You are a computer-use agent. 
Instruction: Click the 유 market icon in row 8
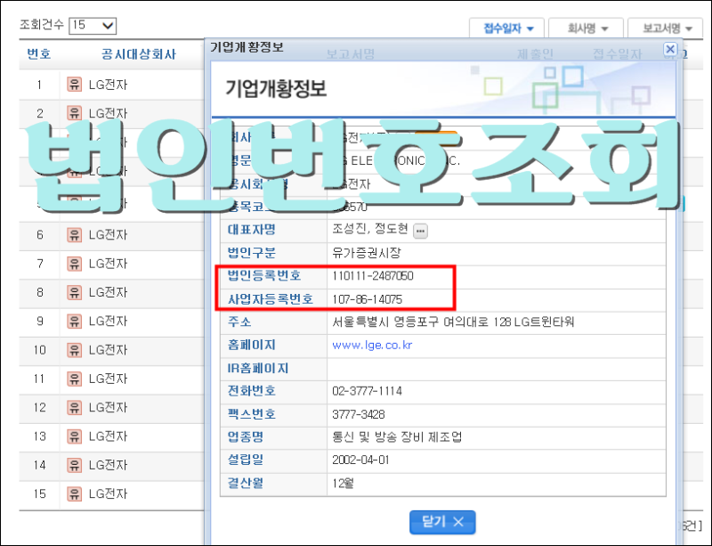coord(74,292)
